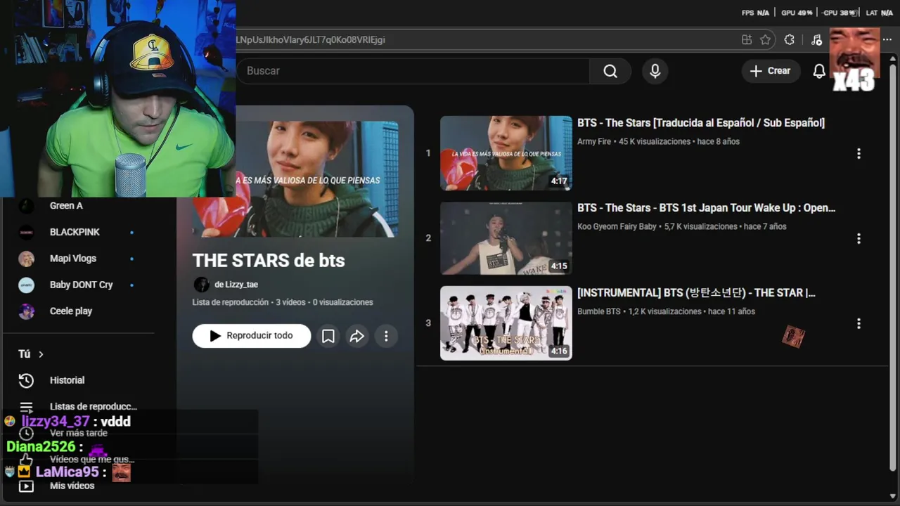Share the playlist arrow icon

click(x=357, y=336)
